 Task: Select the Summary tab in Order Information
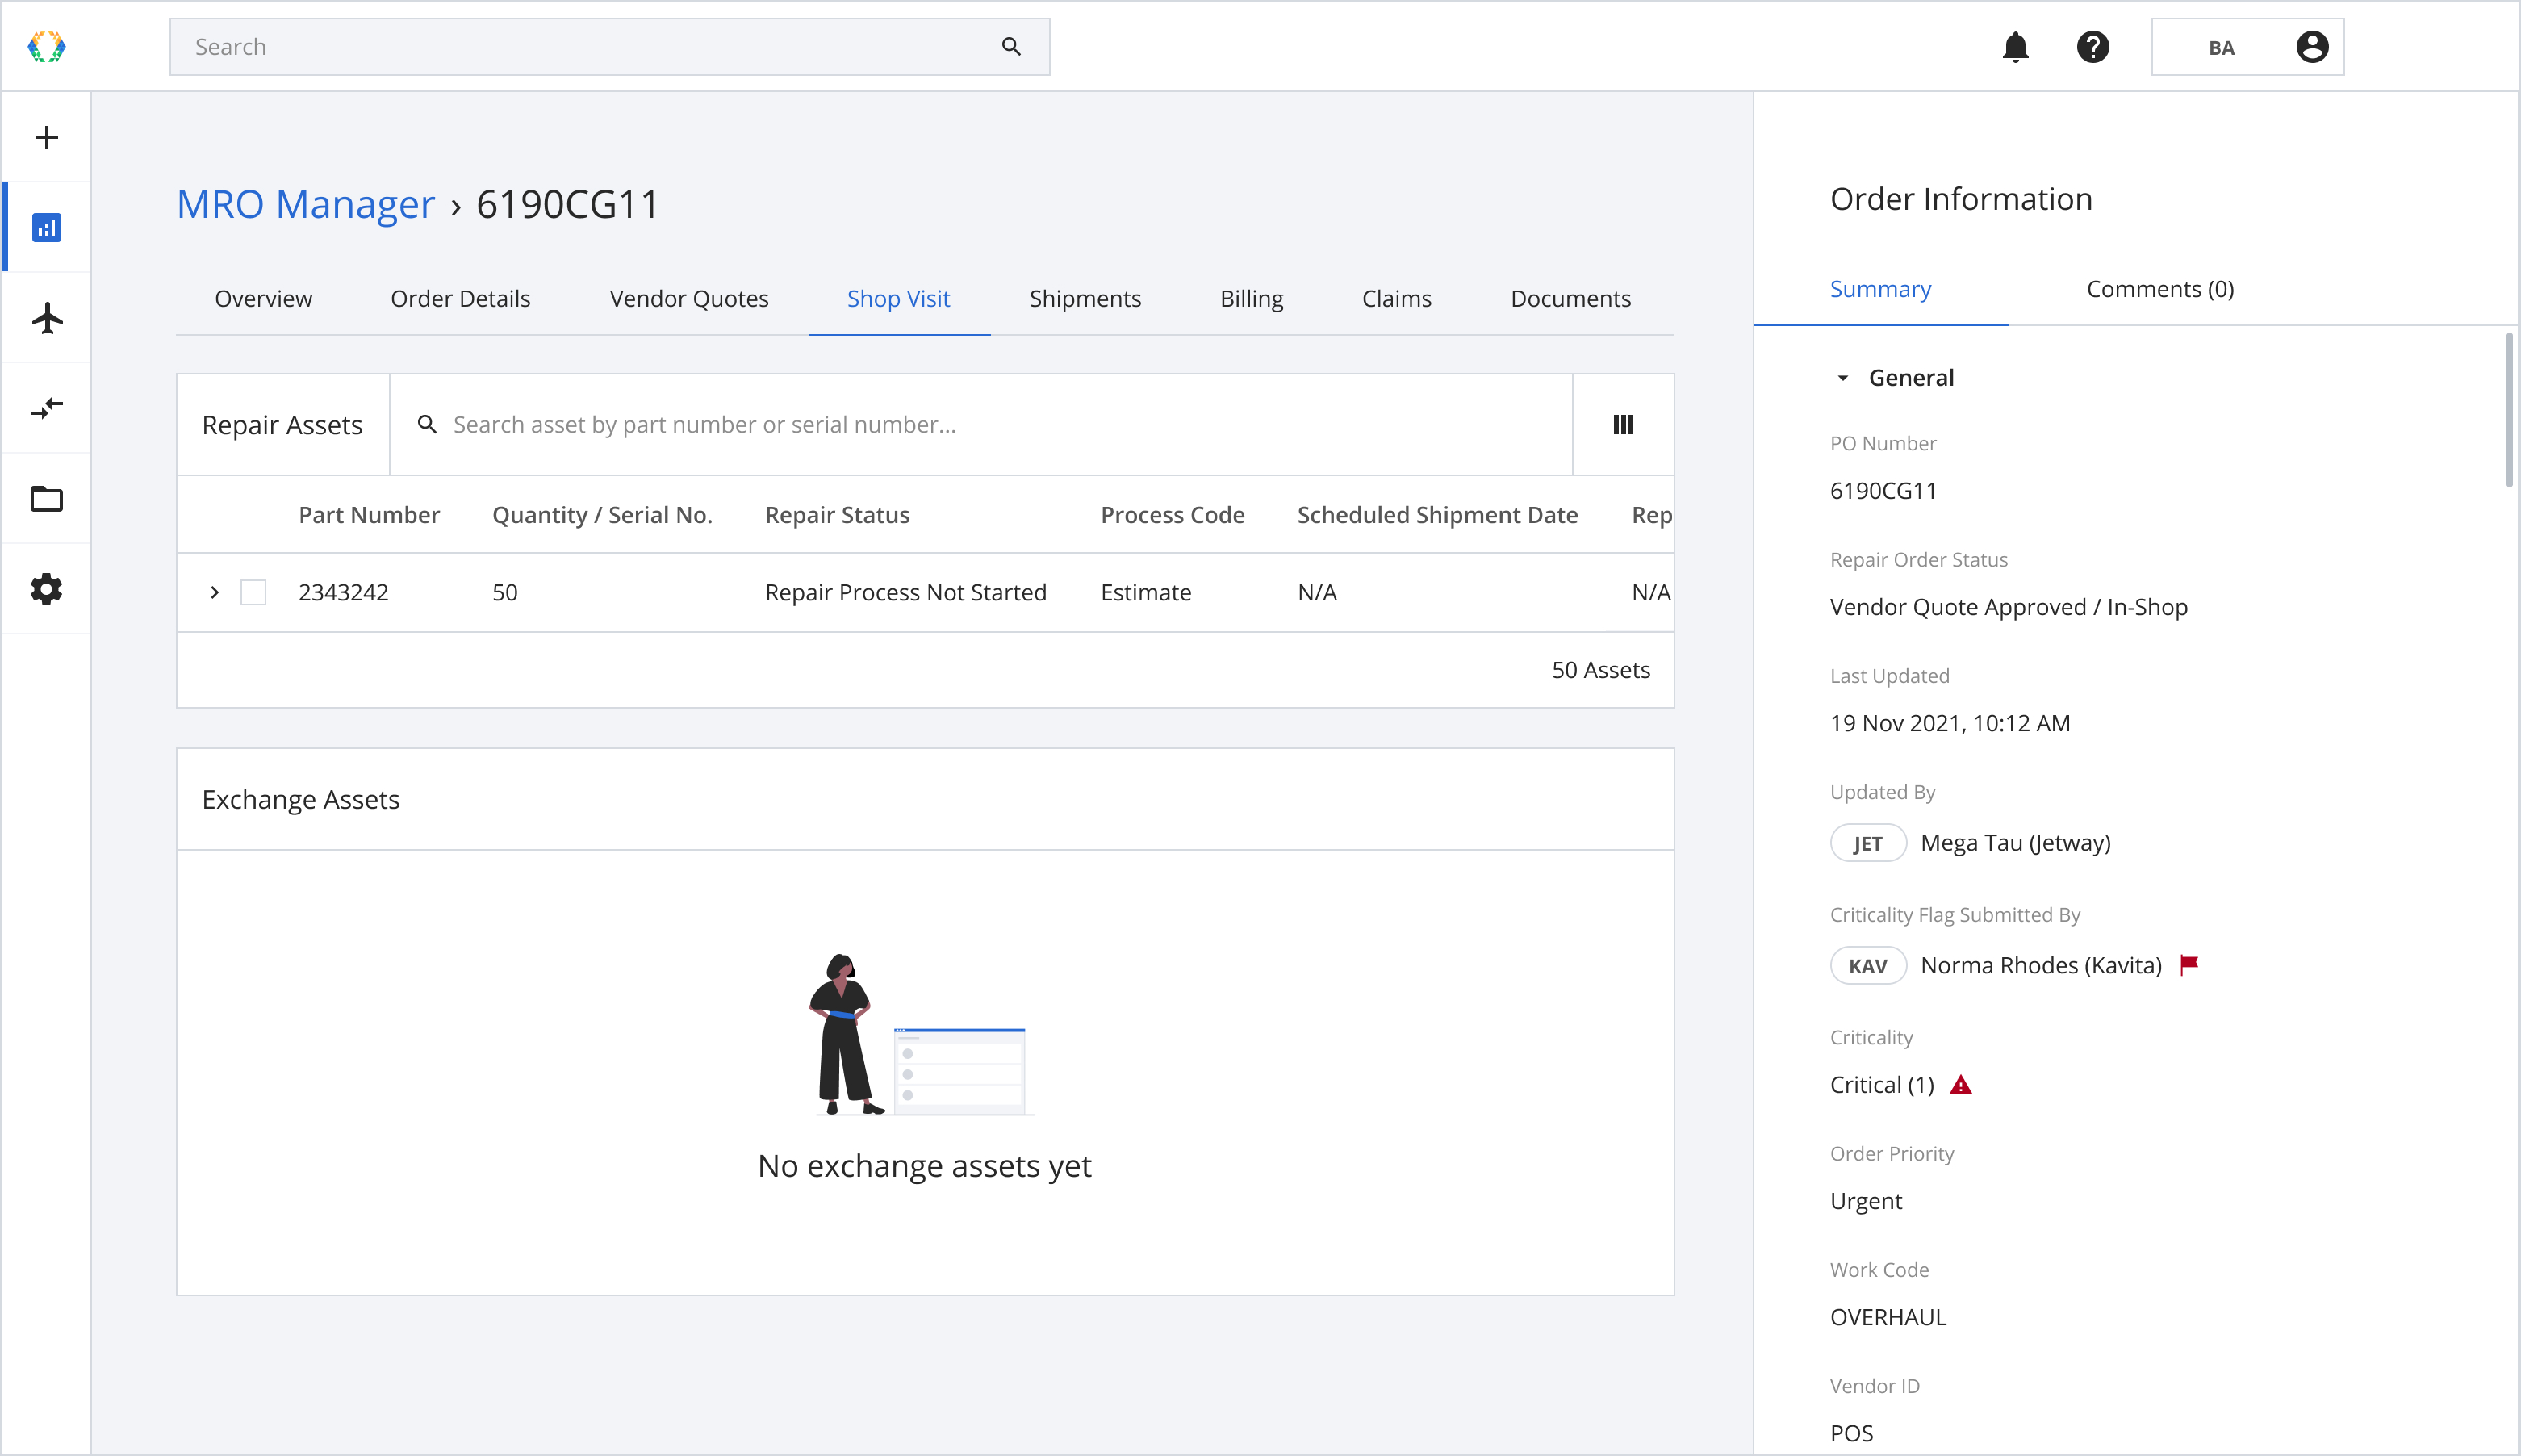[x=1879, y=289]
